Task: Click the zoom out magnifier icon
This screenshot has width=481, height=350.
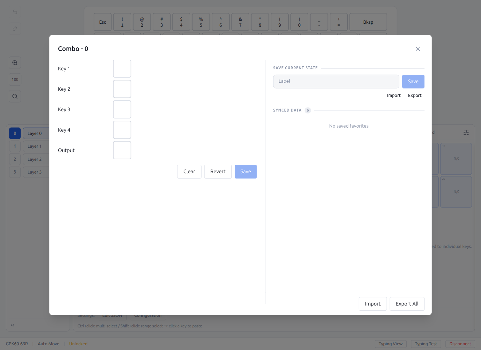Action: click(x=15, y=96)
